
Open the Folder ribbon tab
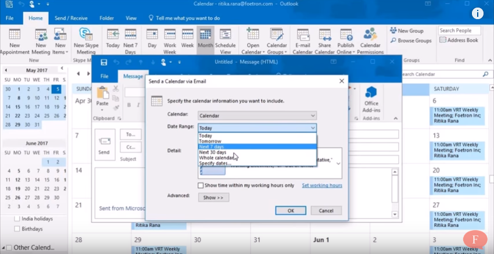click(106, 18)
